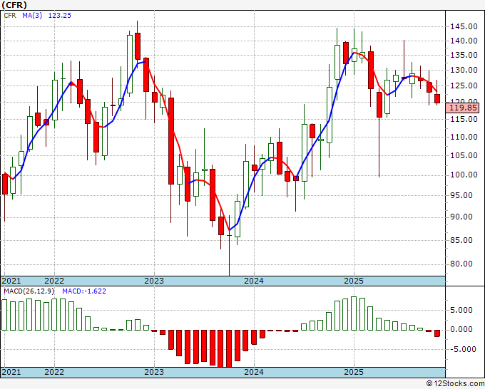Select 2022 on the MACD panel time axis
Image resolution: width=485 pixels, height=389 pixels.
pyautogui.click(x=54, y=372)
